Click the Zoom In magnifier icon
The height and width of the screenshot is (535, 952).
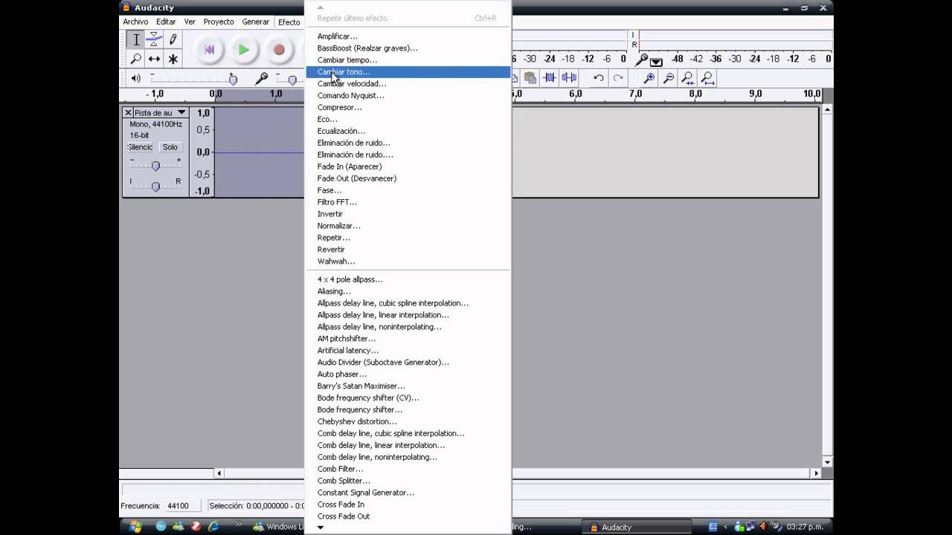649,77
